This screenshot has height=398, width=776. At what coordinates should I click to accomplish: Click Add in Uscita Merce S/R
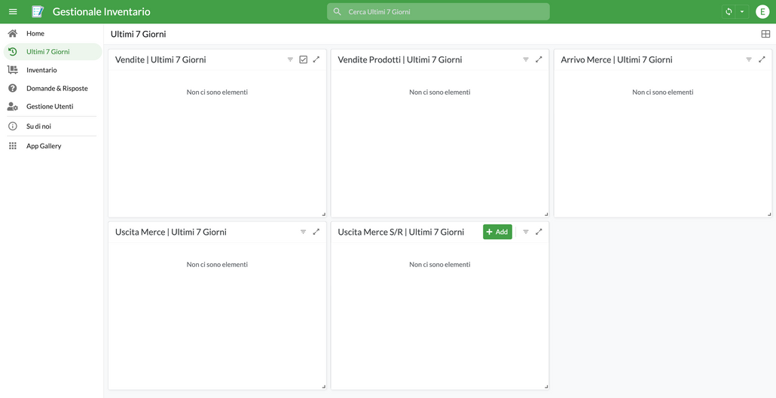497,232
